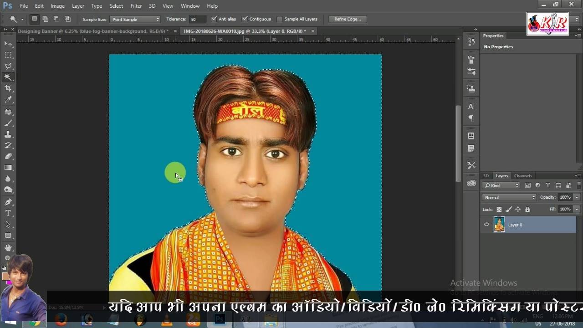Open the Fill slider dropdown arrow
Viewport: 583px width, 328px height.
pos(577,209)
